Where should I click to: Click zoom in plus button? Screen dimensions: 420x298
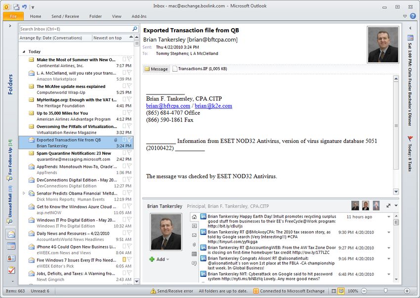point(407,291)
